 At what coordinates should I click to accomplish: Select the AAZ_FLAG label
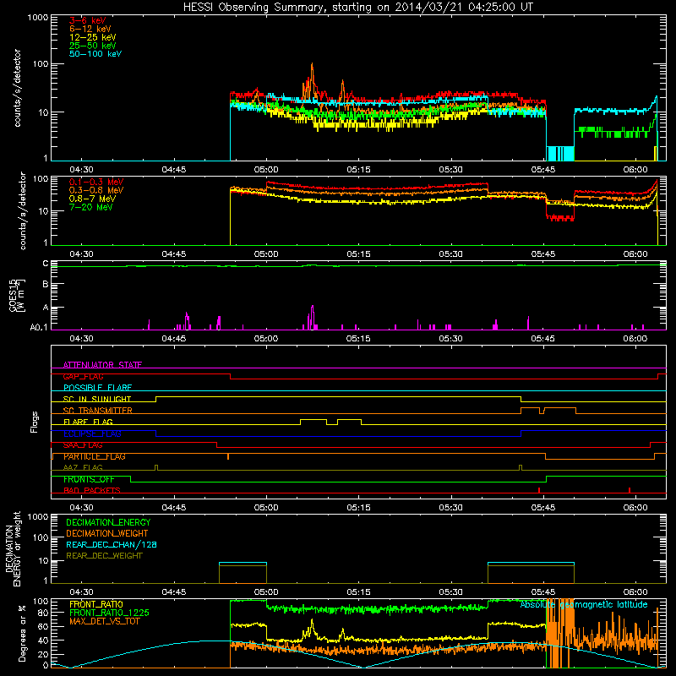[x=83, y=467]
